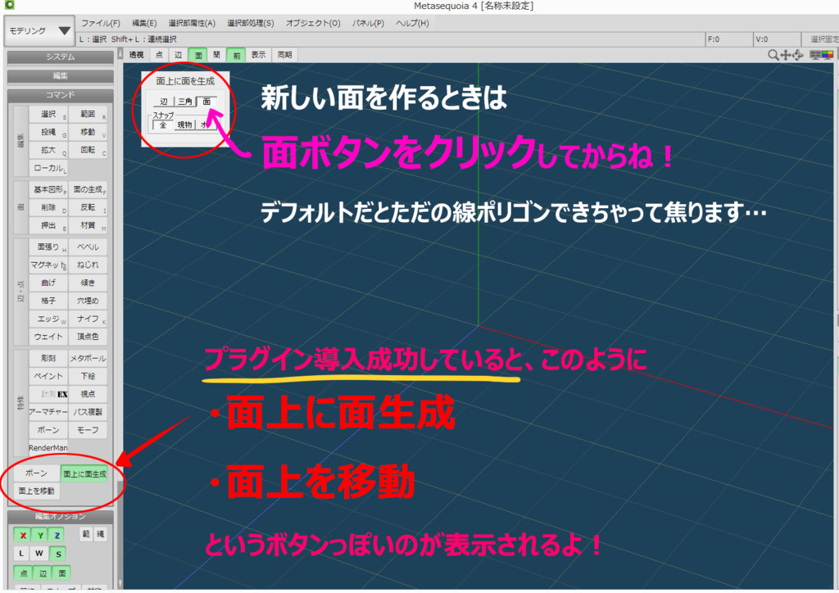Open the ファイル(F) menu
The image size is (839, 593).
[x=101, y=23]
